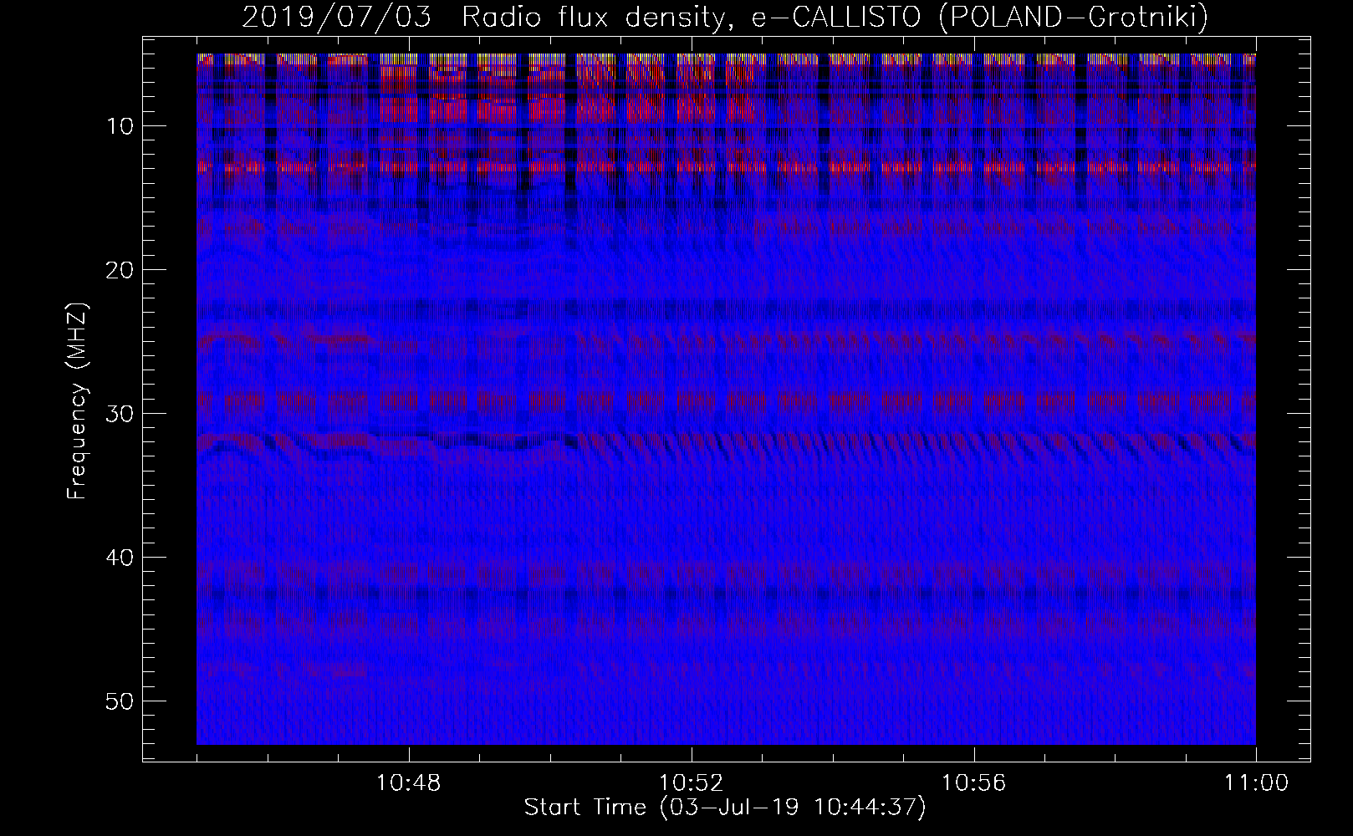Click the time tick label '10:52'
The image size is (1353, 836).
(x=691, y=783)
